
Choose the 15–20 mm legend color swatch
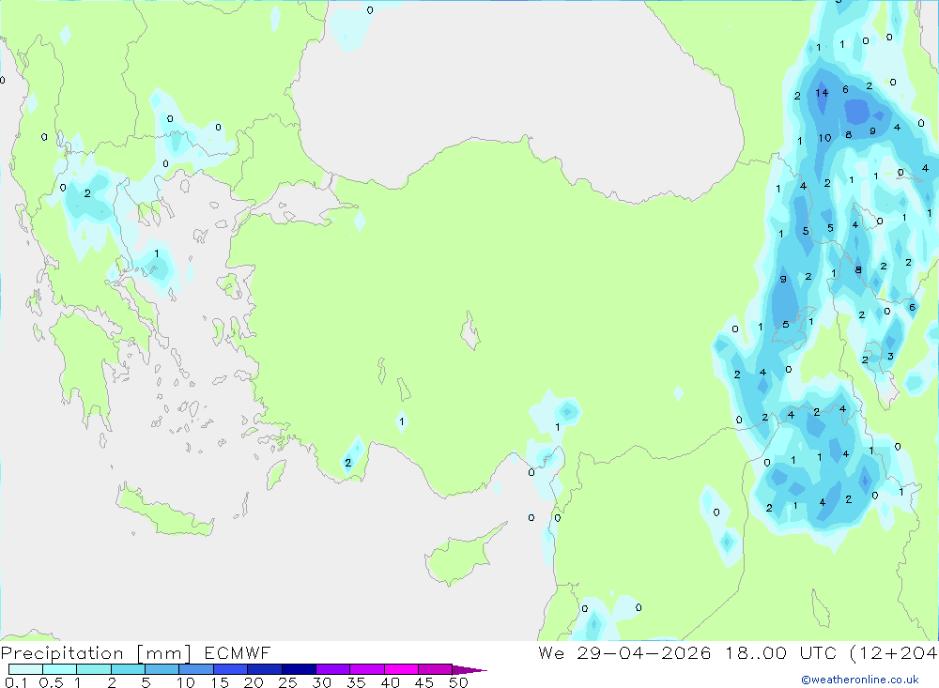pyautogui.click(x=230, y=669)
